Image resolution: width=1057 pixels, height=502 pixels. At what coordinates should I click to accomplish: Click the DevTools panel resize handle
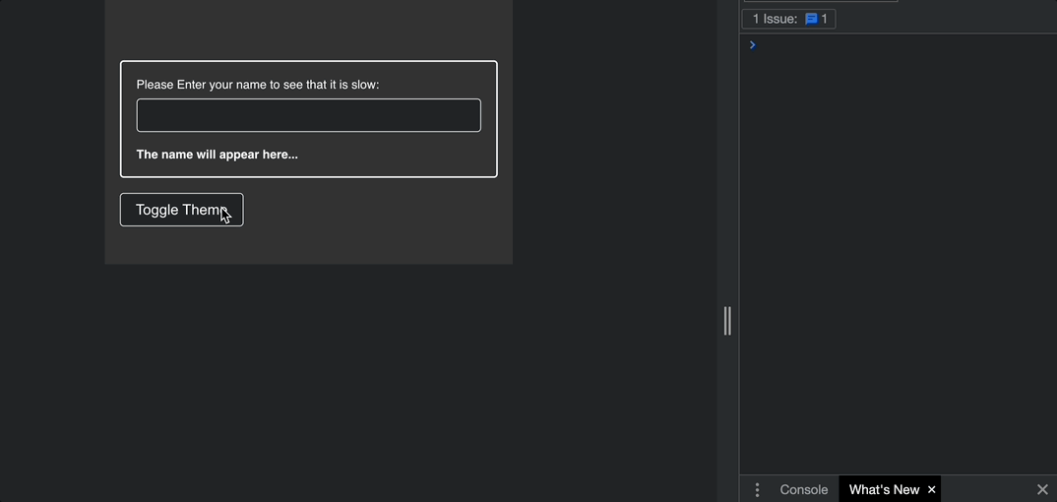coord(727,321)
